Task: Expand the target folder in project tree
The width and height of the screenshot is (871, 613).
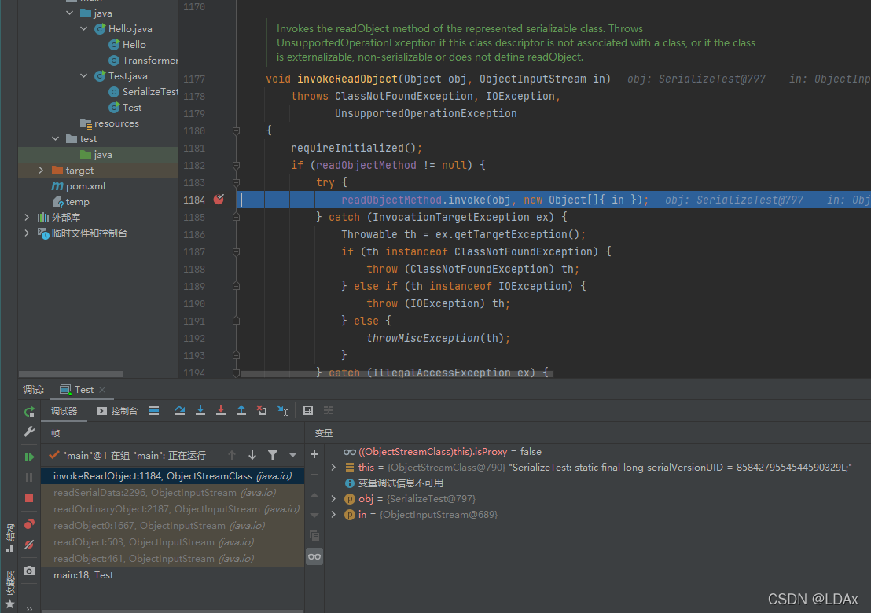Action: pos(41,171)
